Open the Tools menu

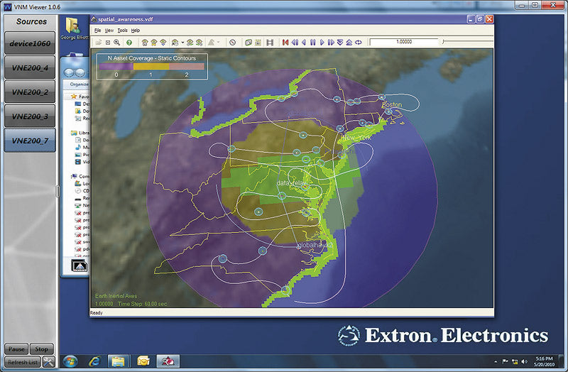pos(122,31)
